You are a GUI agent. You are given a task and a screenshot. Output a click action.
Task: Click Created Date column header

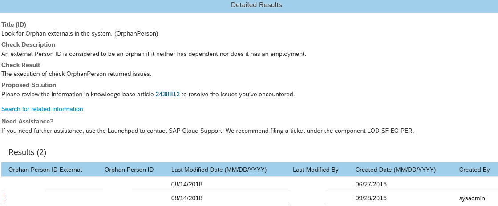[395, 170]
